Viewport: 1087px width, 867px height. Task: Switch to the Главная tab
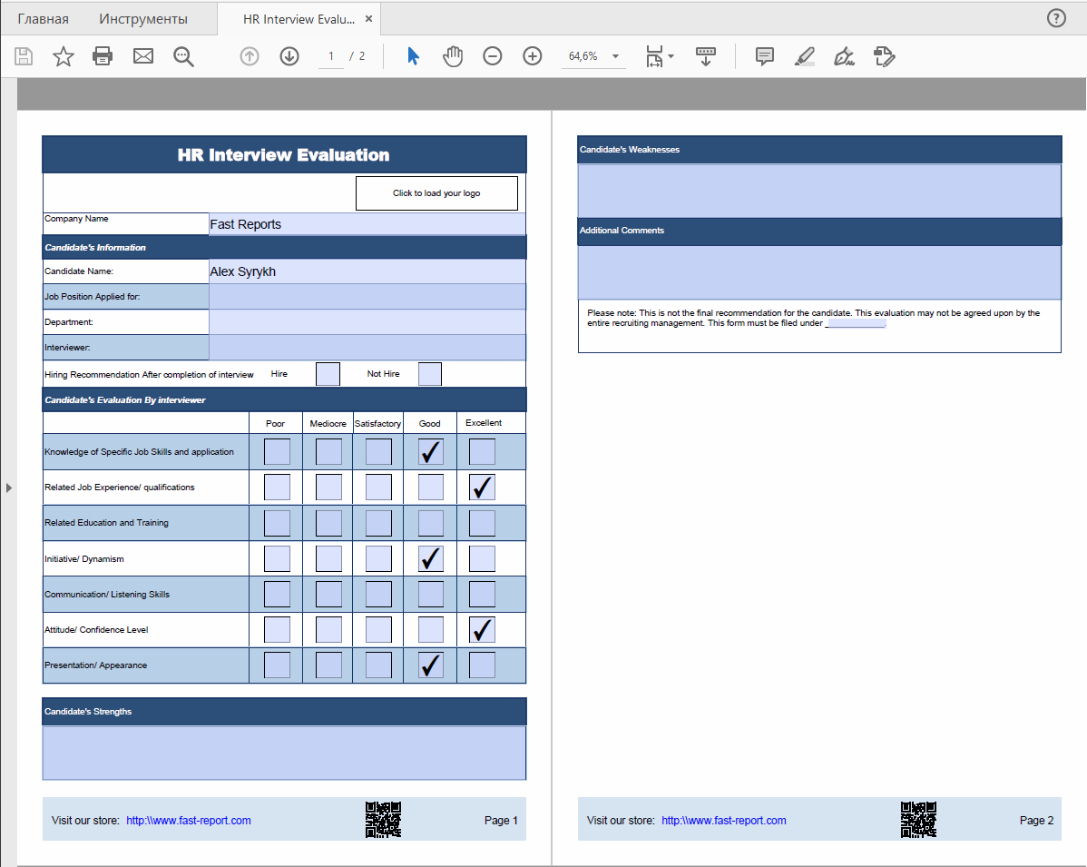(x=43, y=19)
